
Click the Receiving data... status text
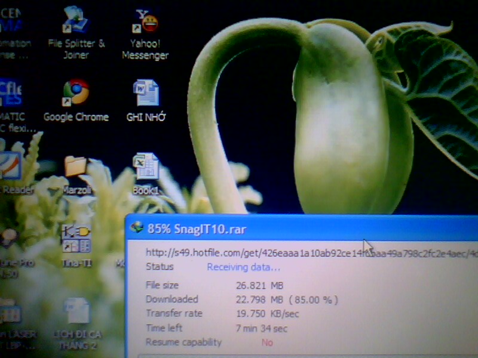(x=243, y=267)
